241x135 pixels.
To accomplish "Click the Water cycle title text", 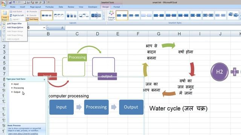I will 178,108.
